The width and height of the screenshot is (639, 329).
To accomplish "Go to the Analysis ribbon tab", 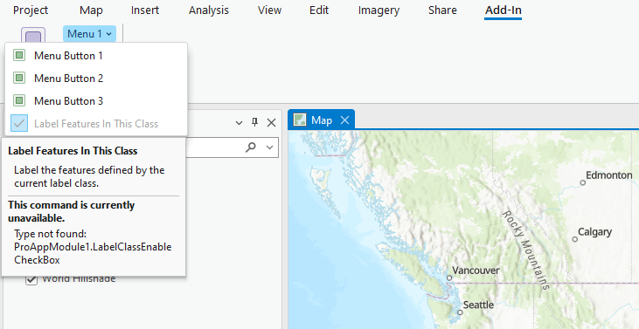I will point(209,10).
